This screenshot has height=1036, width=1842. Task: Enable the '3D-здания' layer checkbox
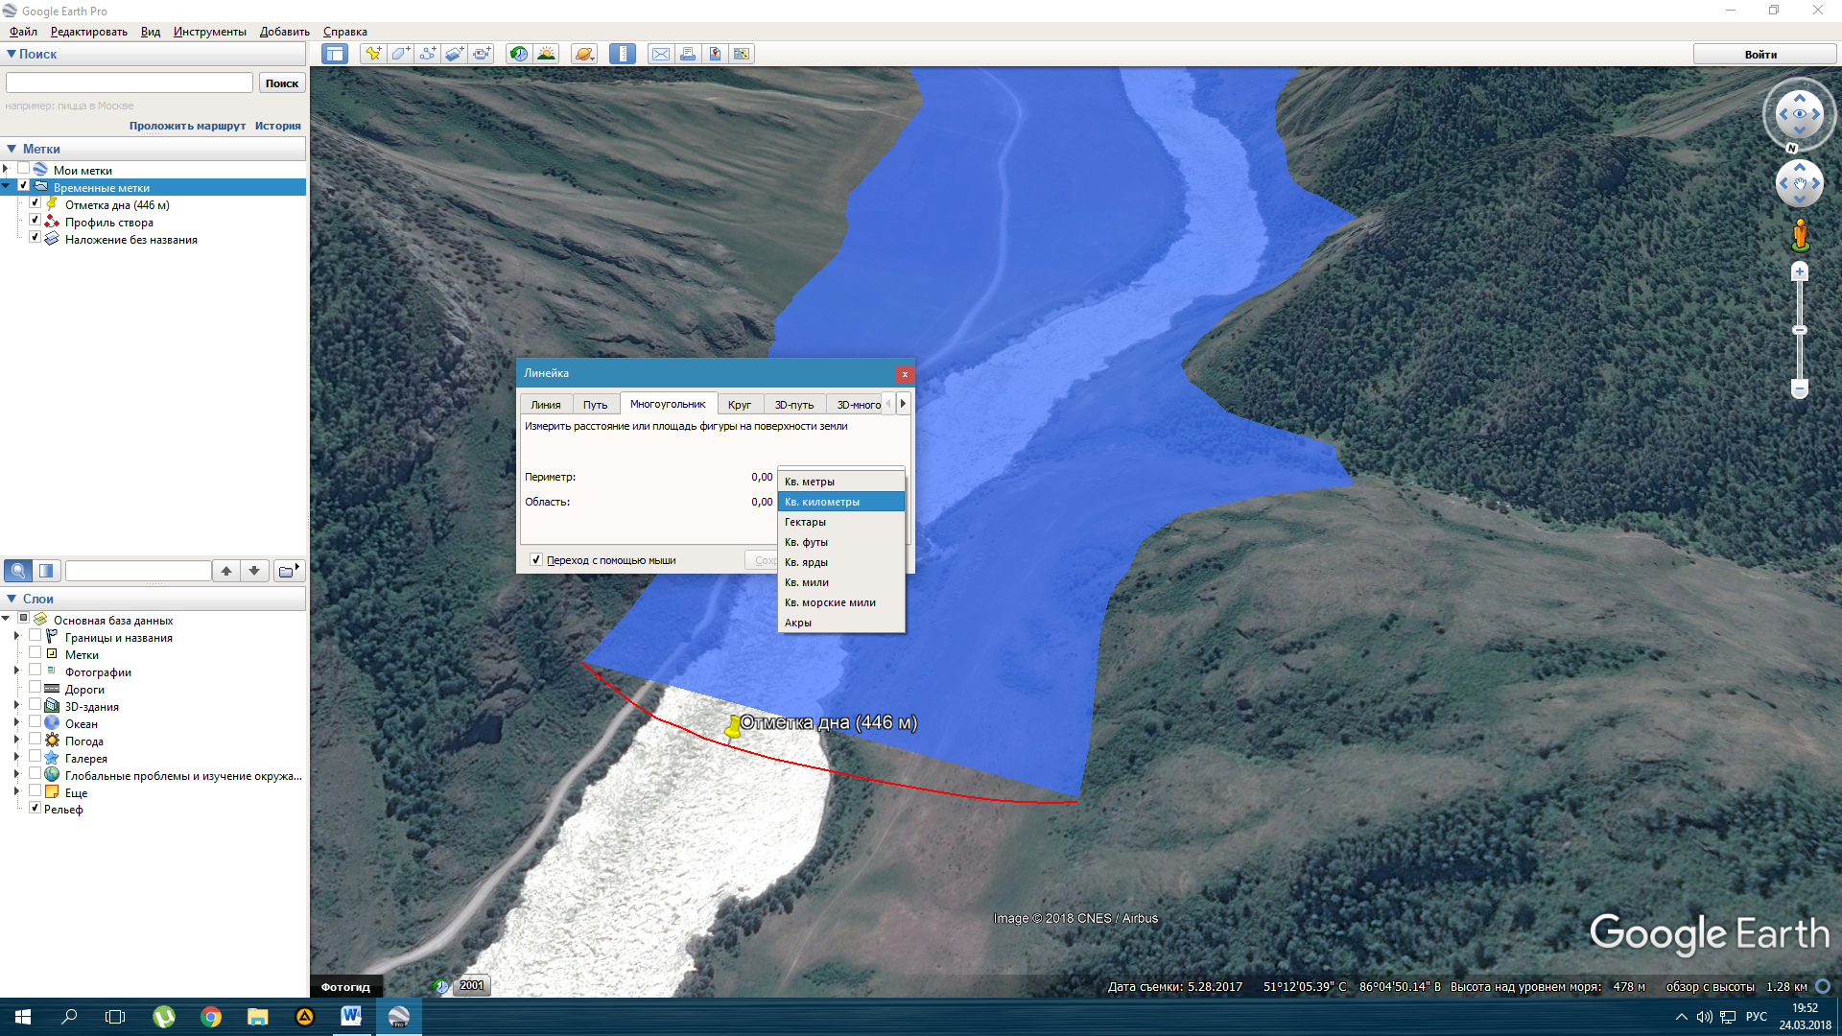tap(35, 705)
